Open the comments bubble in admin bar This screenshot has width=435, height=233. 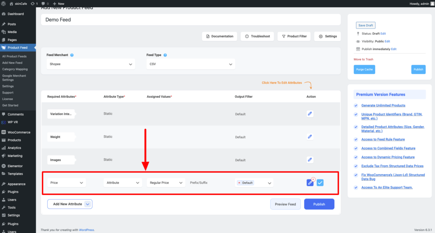point(45,3)
